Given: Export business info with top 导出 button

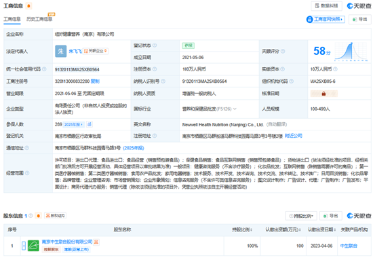Looking at the screenshot, I should [360, 19].
